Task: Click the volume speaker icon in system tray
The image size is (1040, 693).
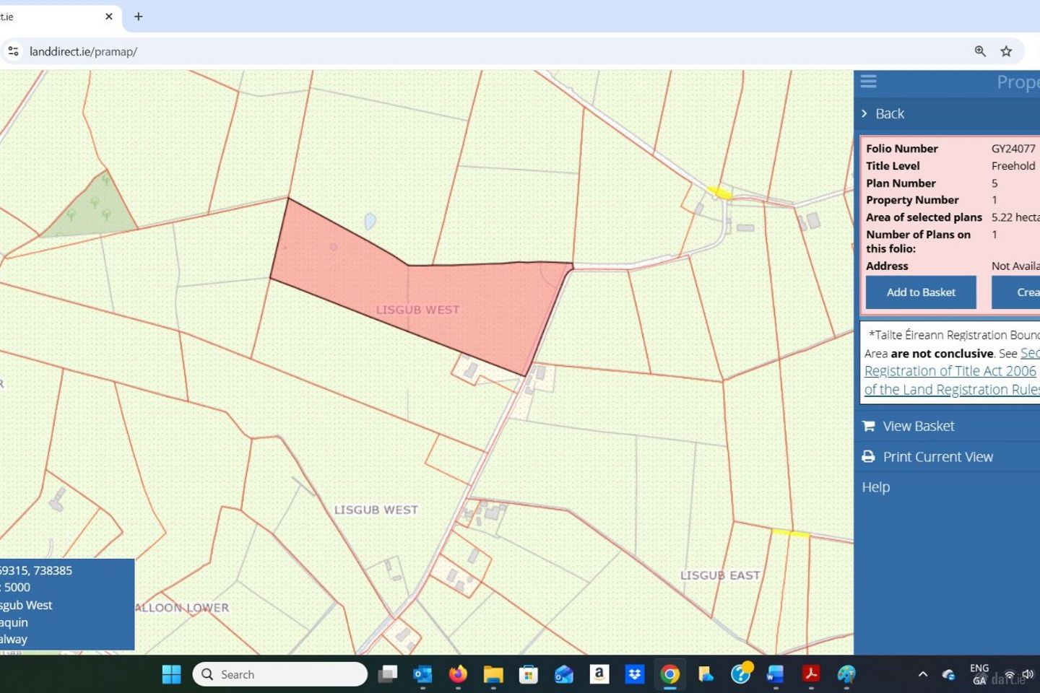Action: point(1028,674)
